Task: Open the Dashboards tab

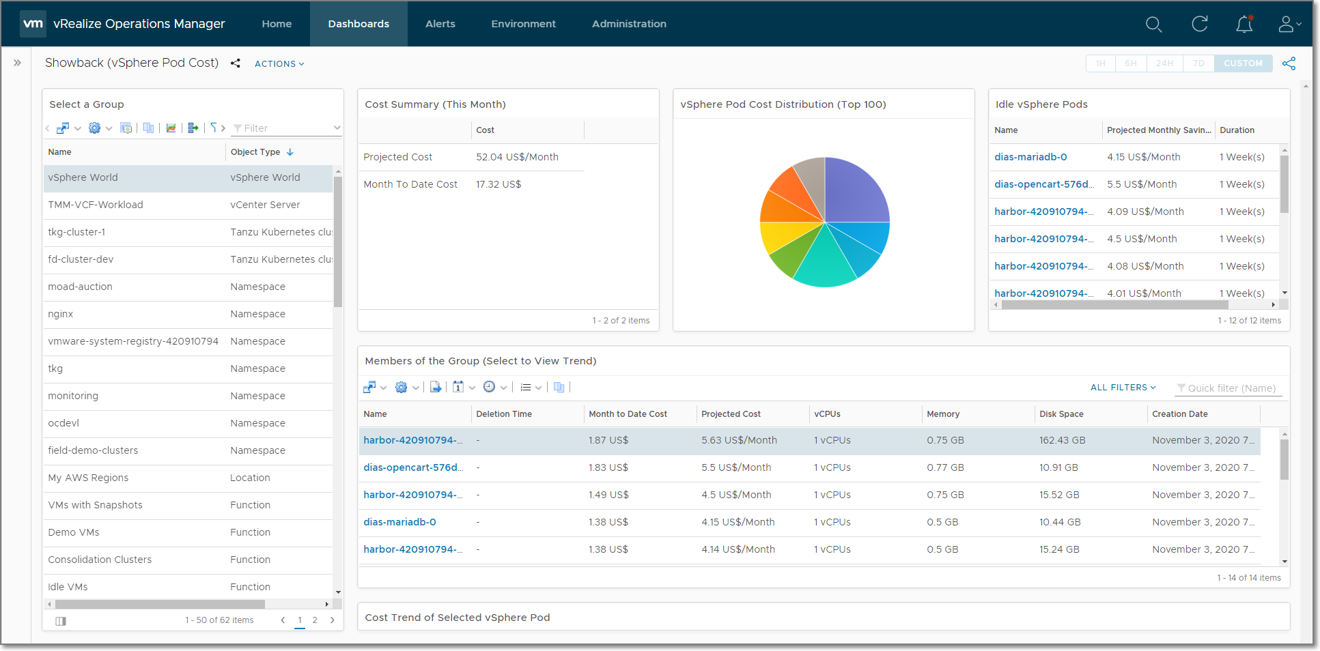Action: [x=359, y=24]
